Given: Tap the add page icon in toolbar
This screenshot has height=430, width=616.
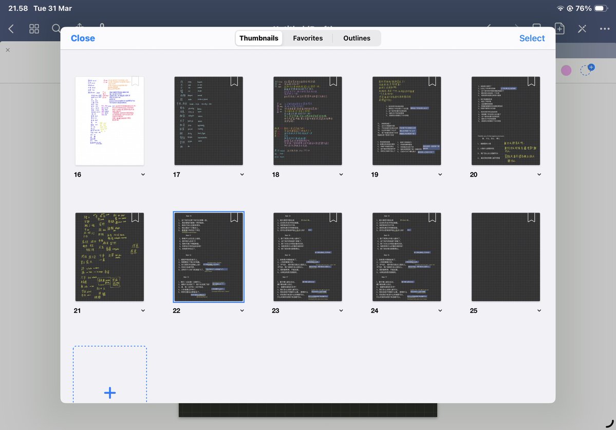Looking at the screenshot, I should coord(559,29).
